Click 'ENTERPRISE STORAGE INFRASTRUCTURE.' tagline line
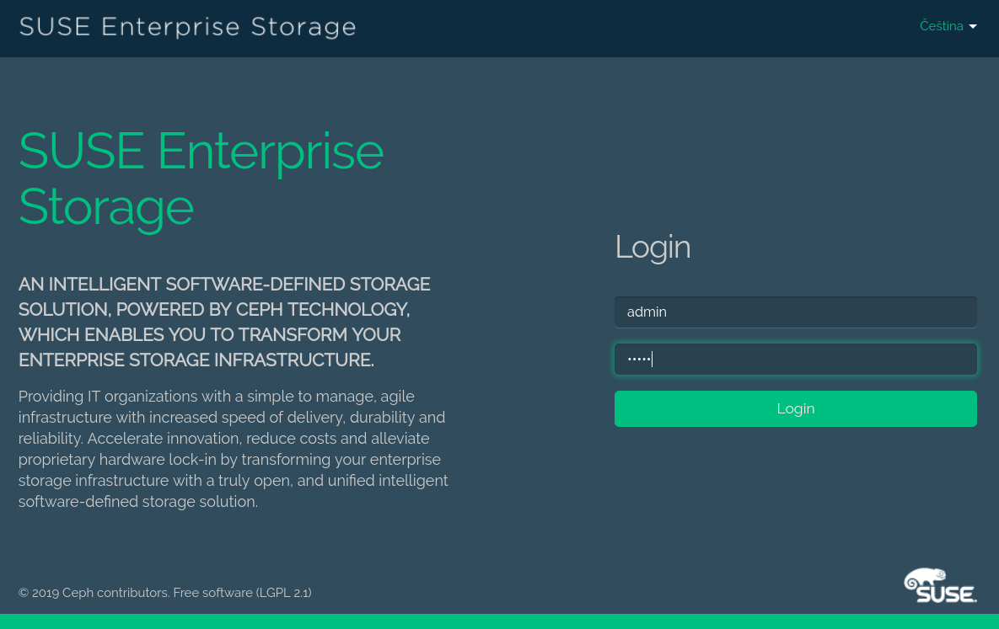 click(x=196, y=360)
